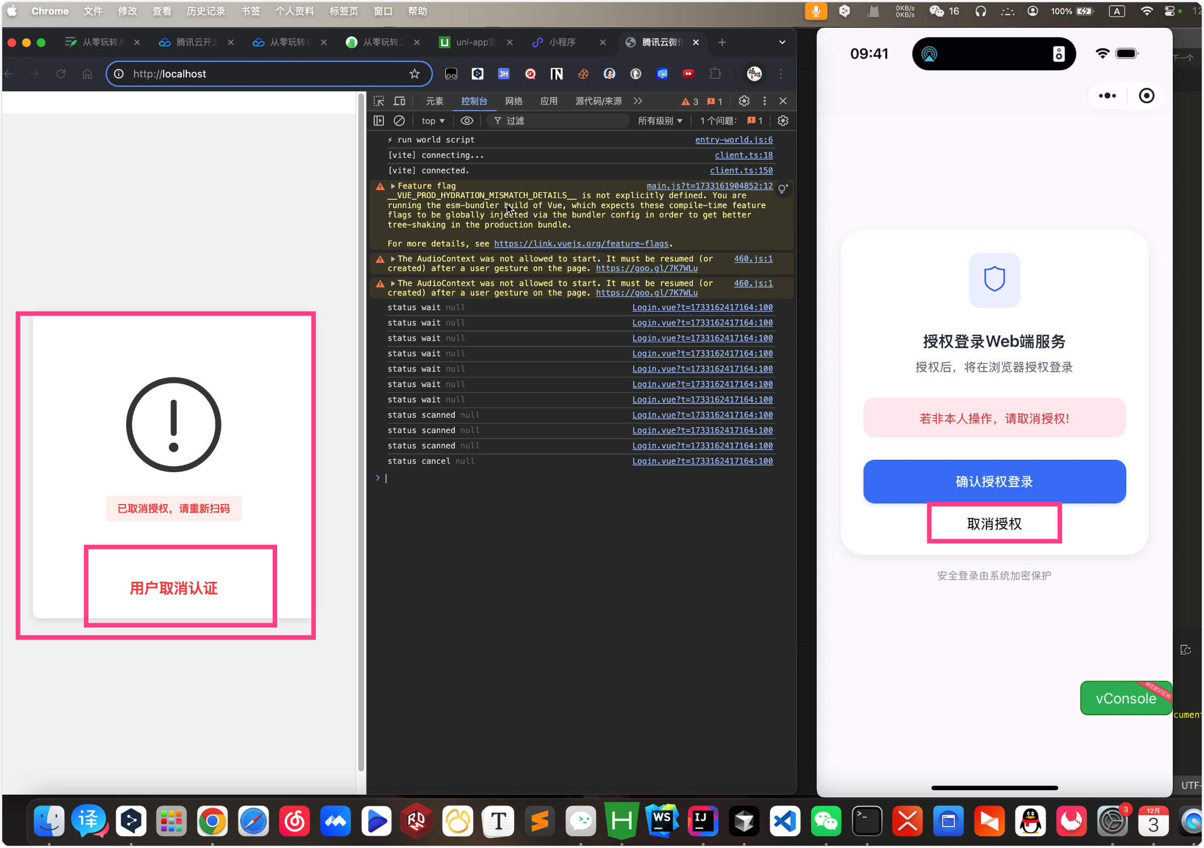Open the 历史记录 menu in menu bar

tap(206, 11)
